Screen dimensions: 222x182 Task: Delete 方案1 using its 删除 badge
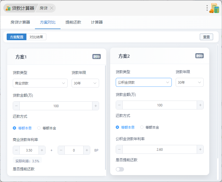click(x=97, y=57)
